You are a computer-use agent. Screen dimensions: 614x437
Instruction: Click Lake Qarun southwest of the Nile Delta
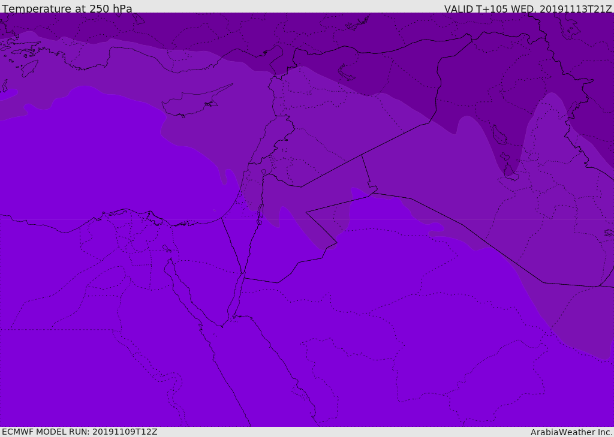pos(167,248)
